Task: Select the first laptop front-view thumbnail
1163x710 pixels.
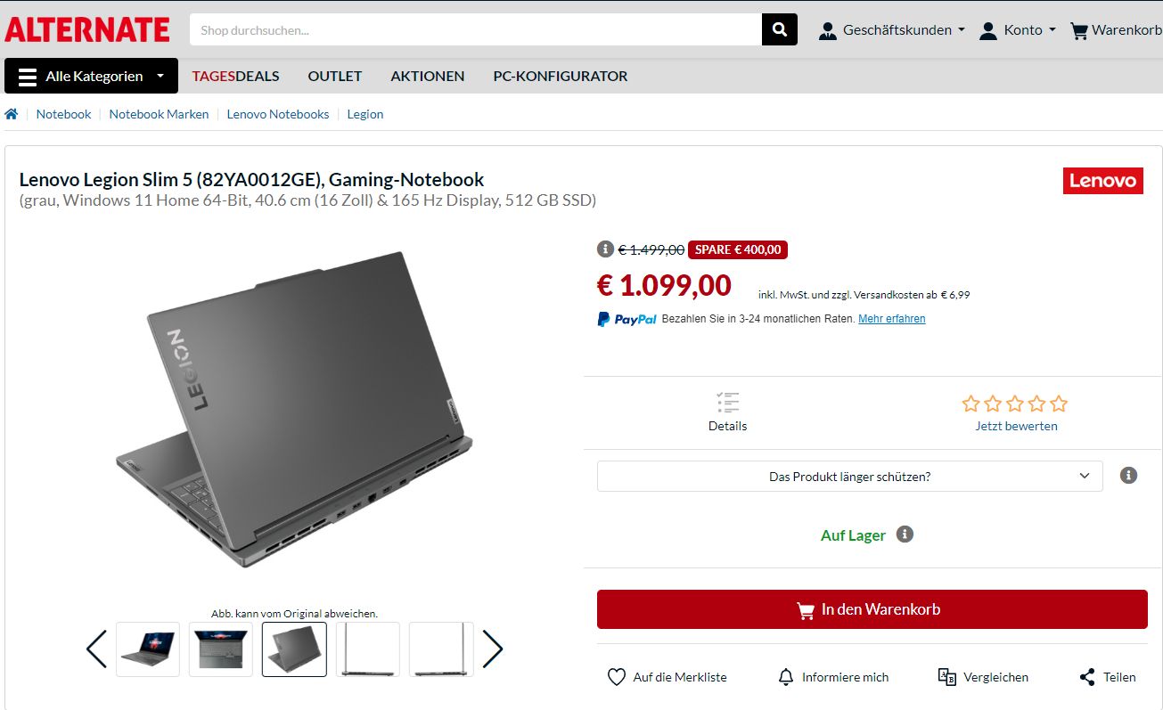Action: coord(148,649)
